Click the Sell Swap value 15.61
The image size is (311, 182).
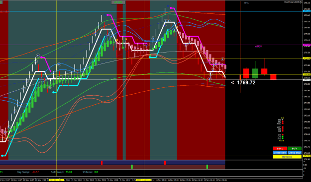pyautogui.click(x=69, y=172)
